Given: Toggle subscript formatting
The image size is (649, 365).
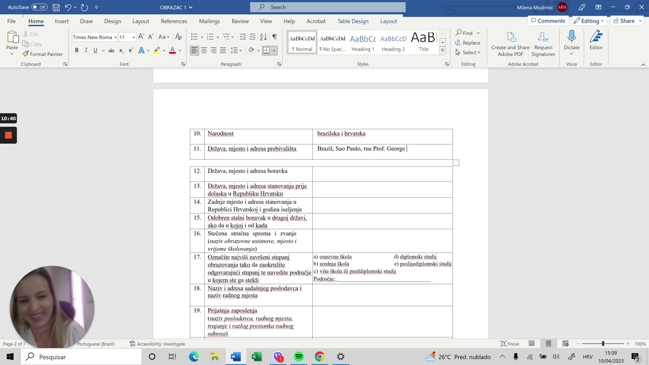Looking at the screenshot, I should [121, 50].
